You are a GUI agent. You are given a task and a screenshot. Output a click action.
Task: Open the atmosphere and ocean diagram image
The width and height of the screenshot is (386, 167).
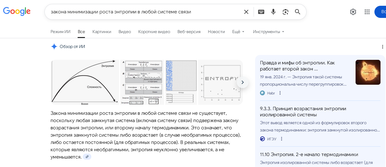click(x=142, y=82)
